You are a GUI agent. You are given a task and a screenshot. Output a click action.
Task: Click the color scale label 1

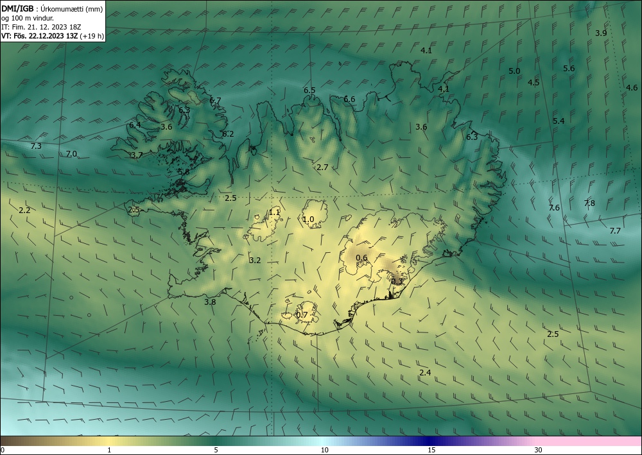click(x=109, y=450)
